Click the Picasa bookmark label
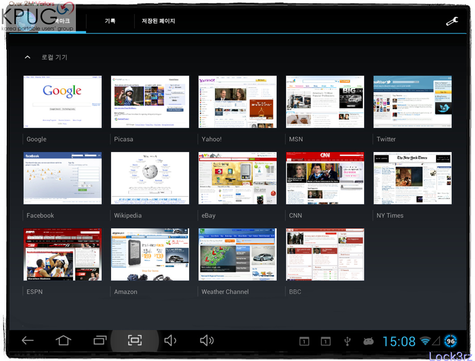 coord(124,139)
